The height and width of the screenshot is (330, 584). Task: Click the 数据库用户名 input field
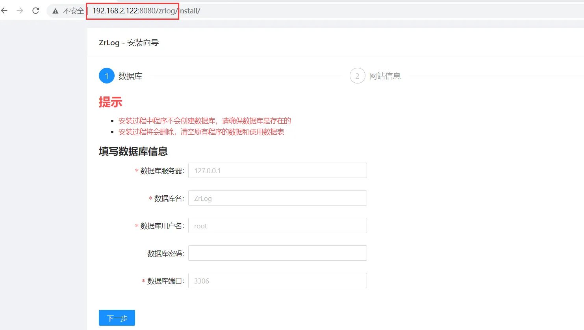(277, 226)
